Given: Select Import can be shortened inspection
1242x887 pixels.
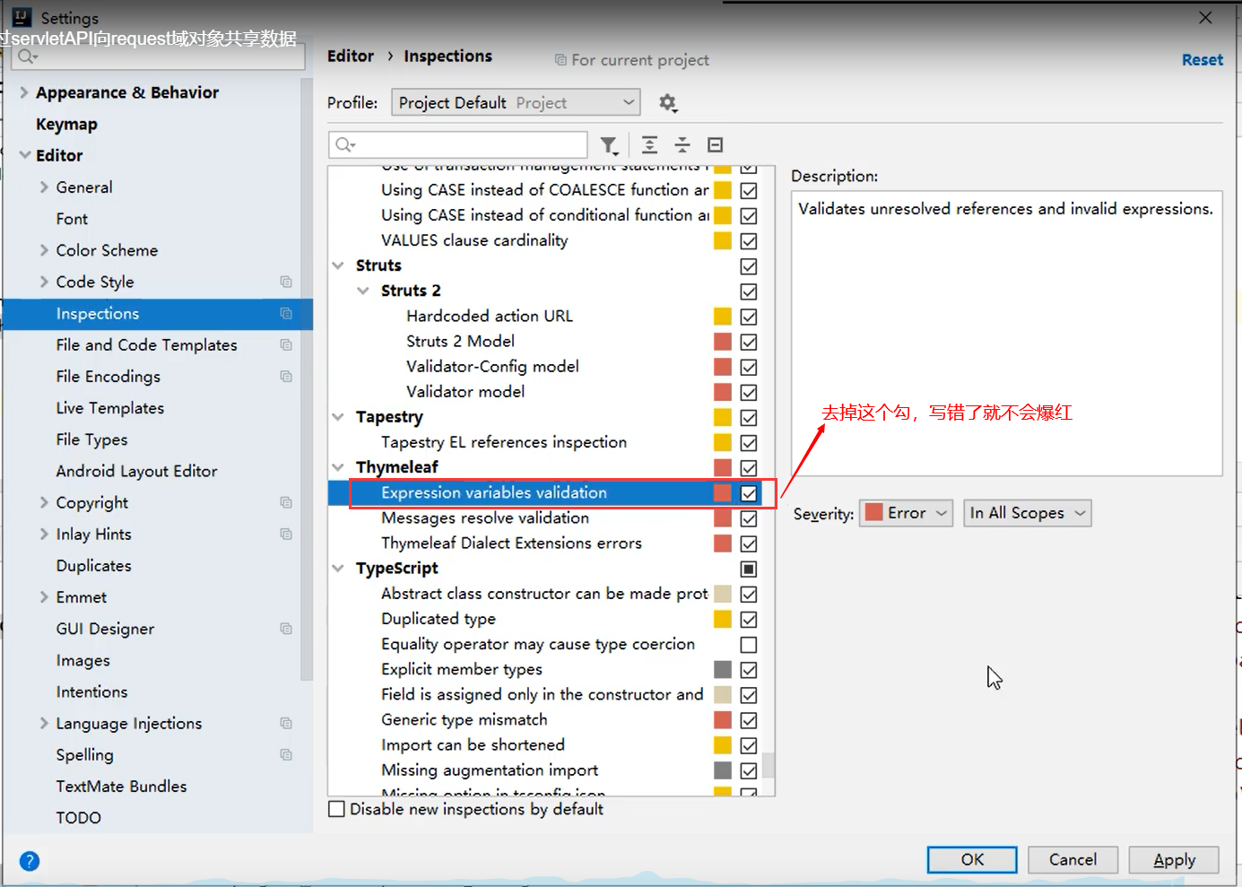Looking at the screenshot, I should click(x=473, y=745).
